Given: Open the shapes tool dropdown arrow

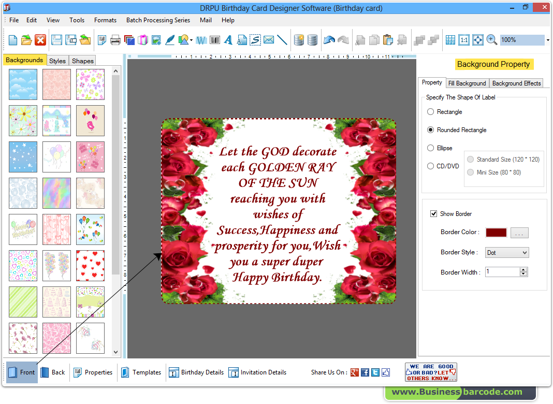Looking at the screenshot, I should coord(191,40).
